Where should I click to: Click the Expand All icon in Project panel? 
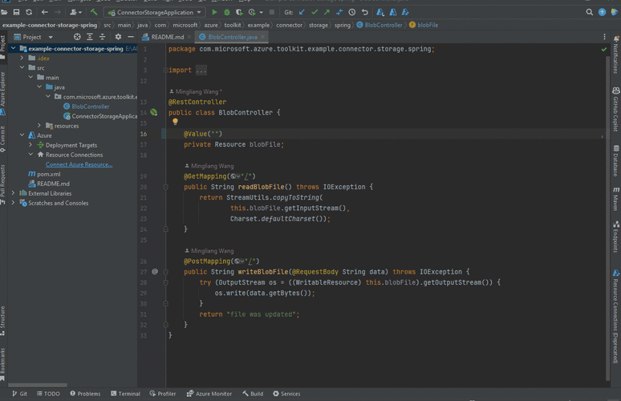pyautogui.click(x=90, y=37)
